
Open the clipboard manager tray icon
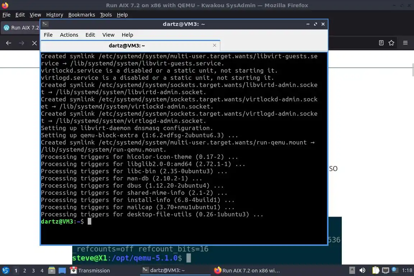[376, 270]
